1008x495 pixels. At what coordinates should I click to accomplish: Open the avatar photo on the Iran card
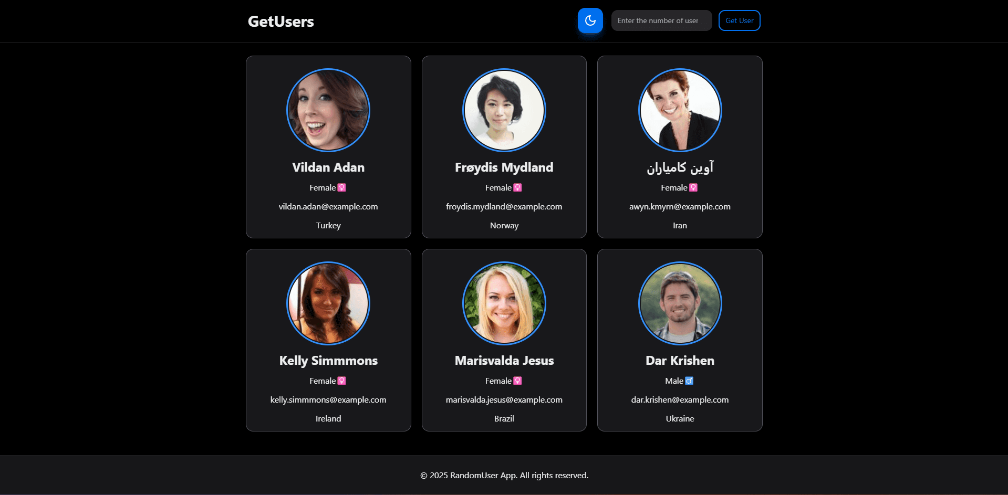680,110
